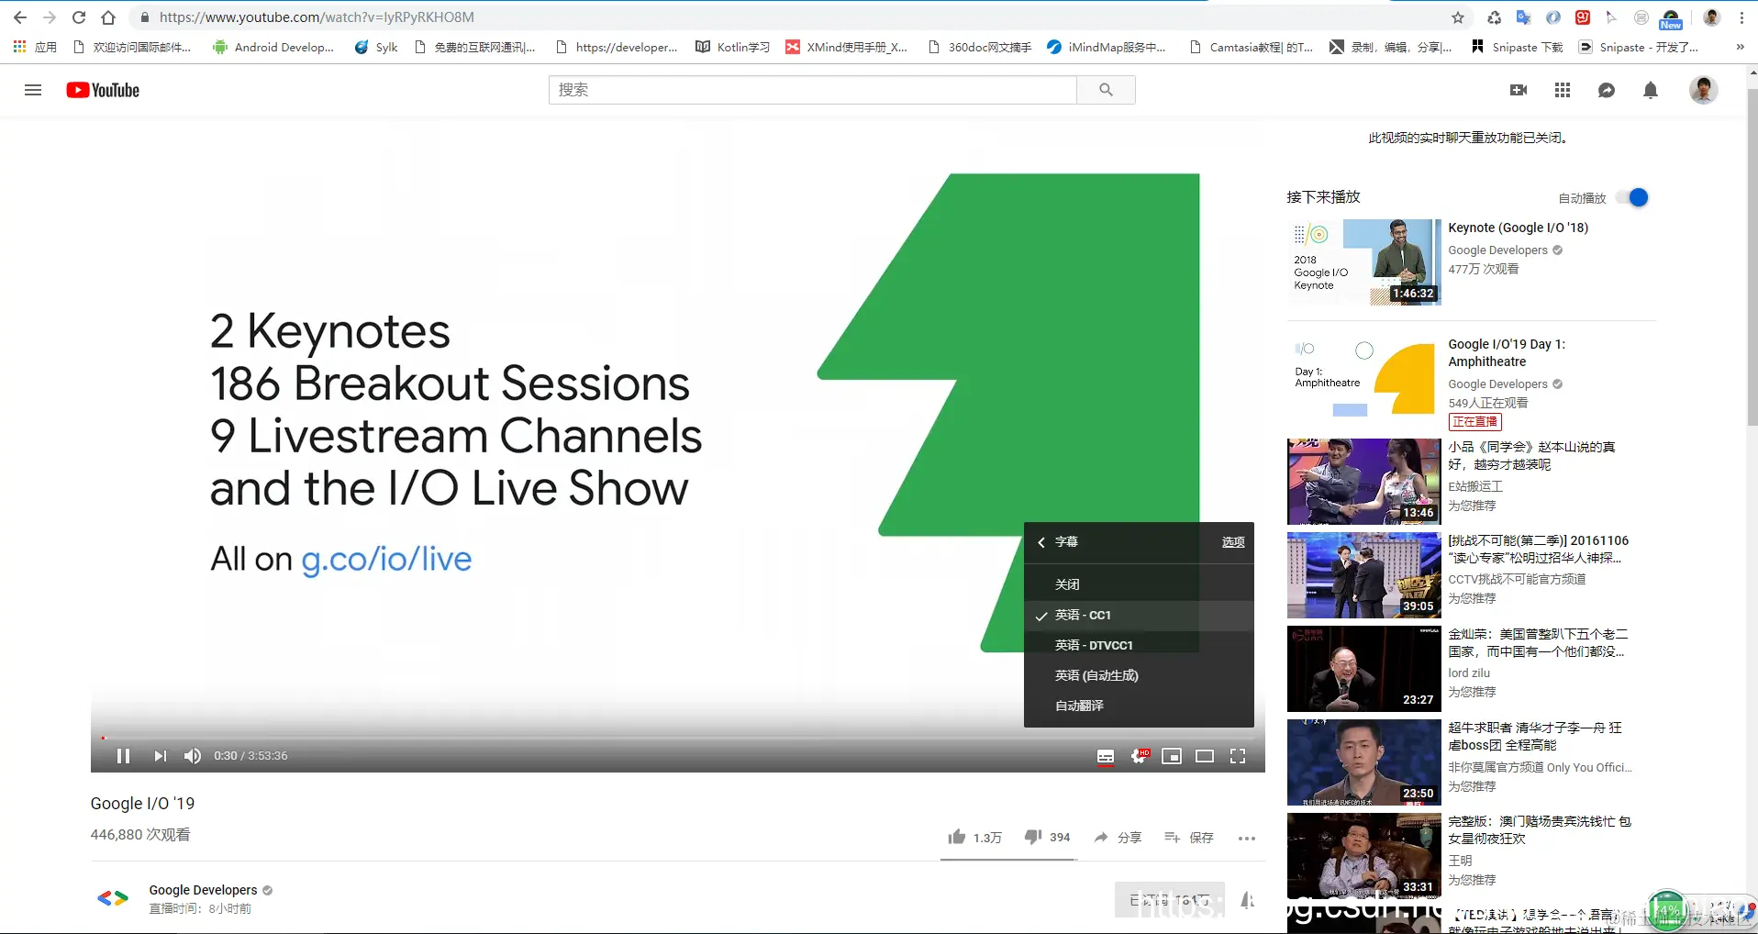This screenshot has width=1758, height=934.
Task: Enable miniplayer mode
Action: pos(1172,756)
